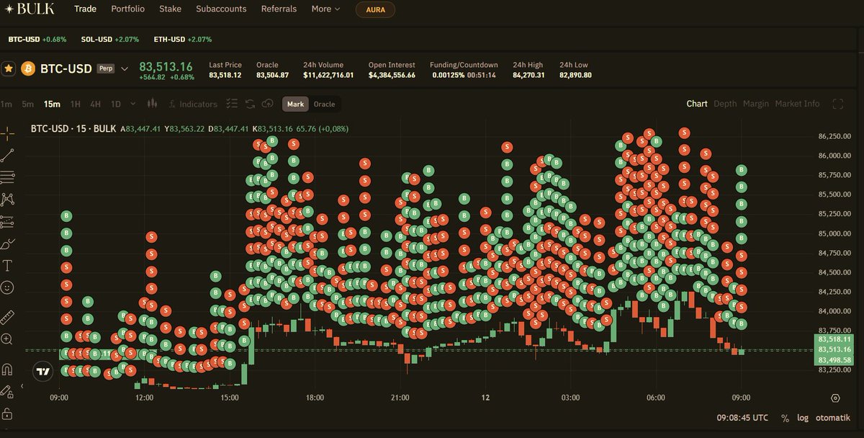Image resolution: width=864 pixels, height=438 pixels.
Task: Select BTC-USD ticker in top strip
Action: click(37, 39)
